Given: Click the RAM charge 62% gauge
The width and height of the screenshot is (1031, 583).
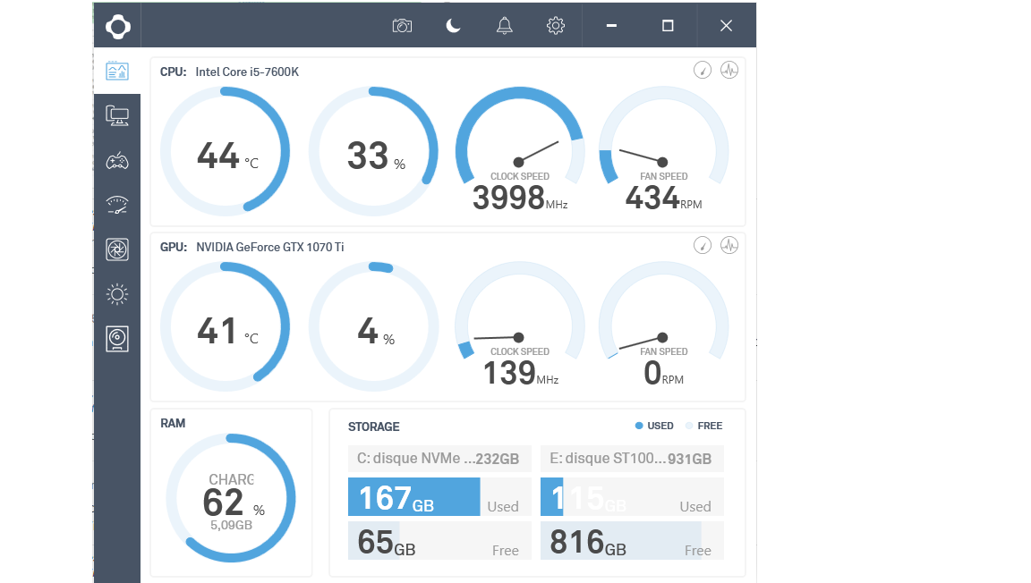Looking at the screenshot, I should tap(231, 498).
